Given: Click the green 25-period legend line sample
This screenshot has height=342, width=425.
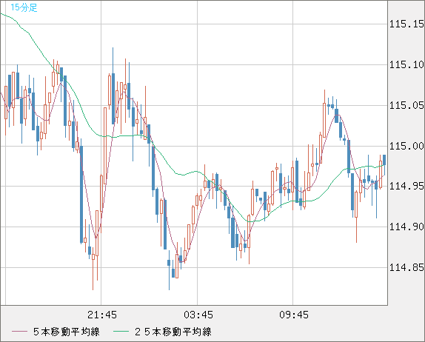Looking at the screenshot, I should pos(121,332).
